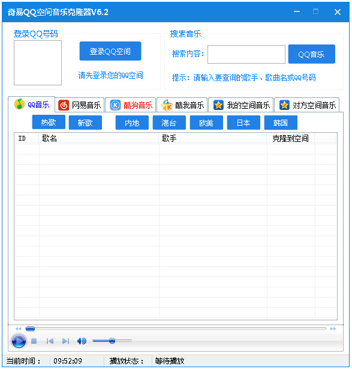Viewport: 352px width, 369px height.
Task: Switch to 酷我音乐 tab
Action: (x=182, y=105)
